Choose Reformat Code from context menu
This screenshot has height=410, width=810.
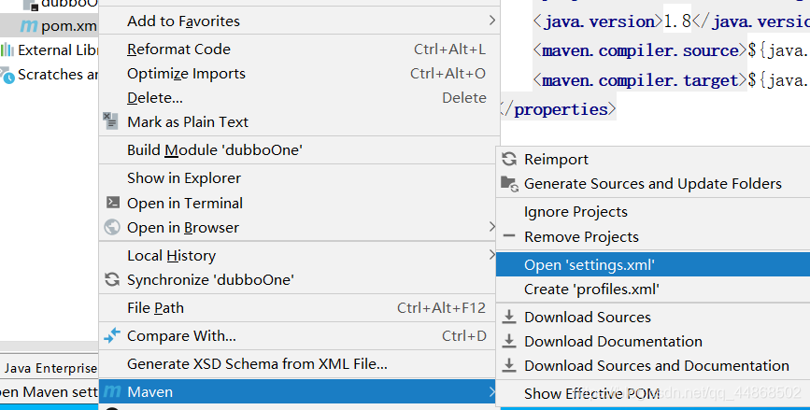(x=178, y=49)
